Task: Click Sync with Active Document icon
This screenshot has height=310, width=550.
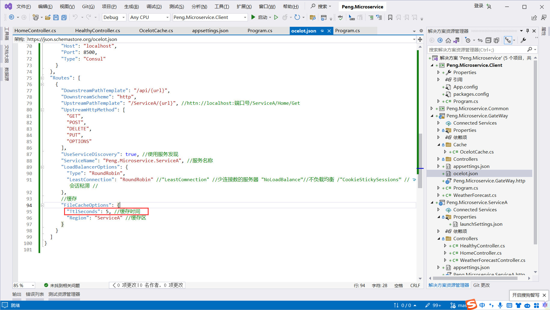Action: click(x=480, y=40)
